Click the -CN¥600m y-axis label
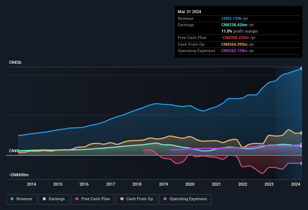The image size is (308, 210). [19, 175]
